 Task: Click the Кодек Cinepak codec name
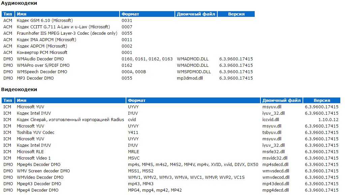(x=70, y=120)
